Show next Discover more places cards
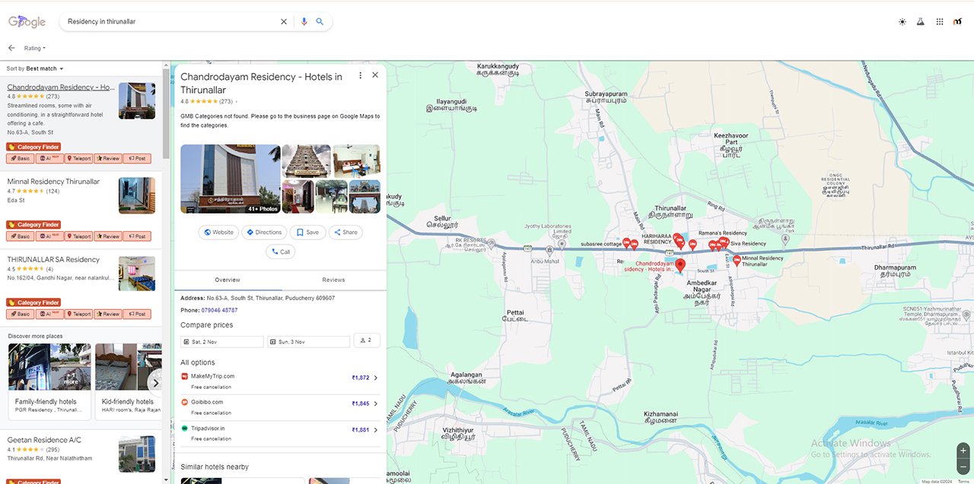Image resolution: width=974 pixels, height=484 pixels. 155,383
